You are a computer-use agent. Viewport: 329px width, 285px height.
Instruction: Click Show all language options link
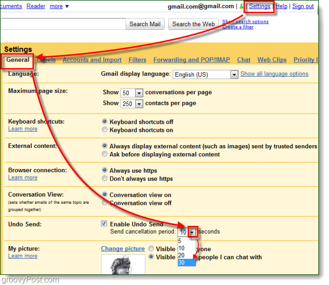tap(274, 74)
